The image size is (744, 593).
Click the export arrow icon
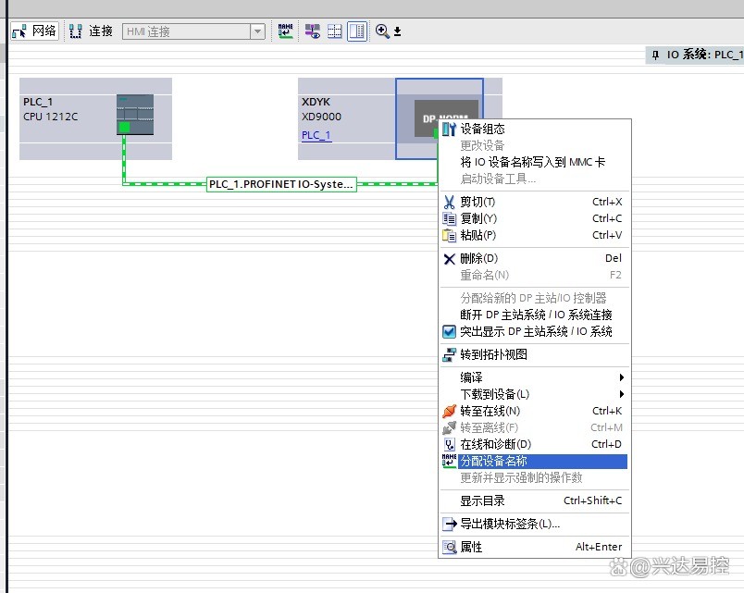pos(450,525)
